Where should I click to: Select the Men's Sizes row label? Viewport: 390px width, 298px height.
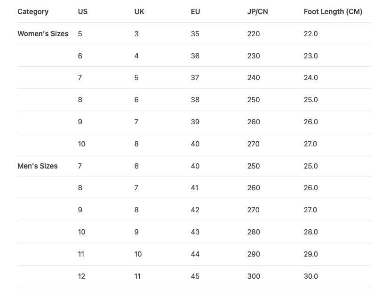tap(38, 166)
